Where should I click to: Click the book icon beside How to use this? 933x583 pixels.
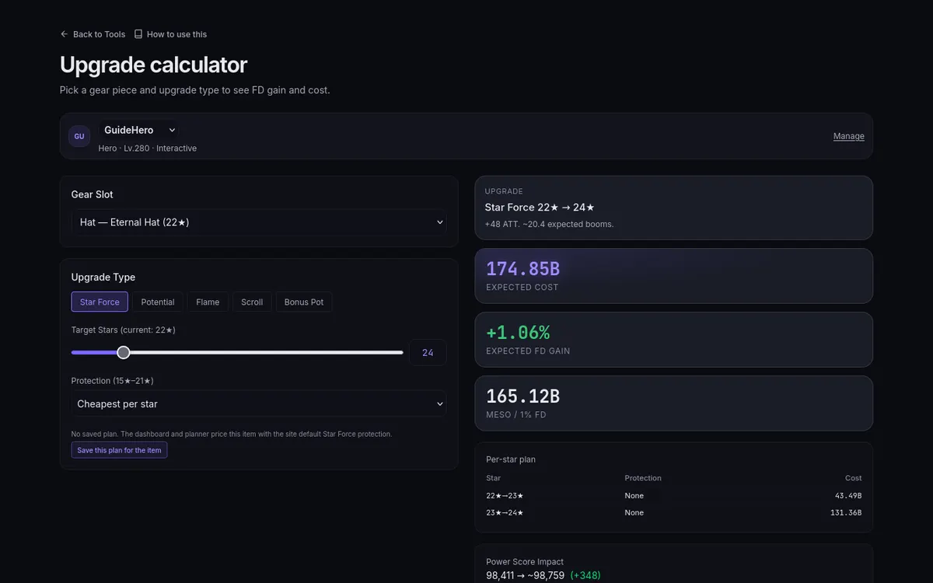[138, 34]
